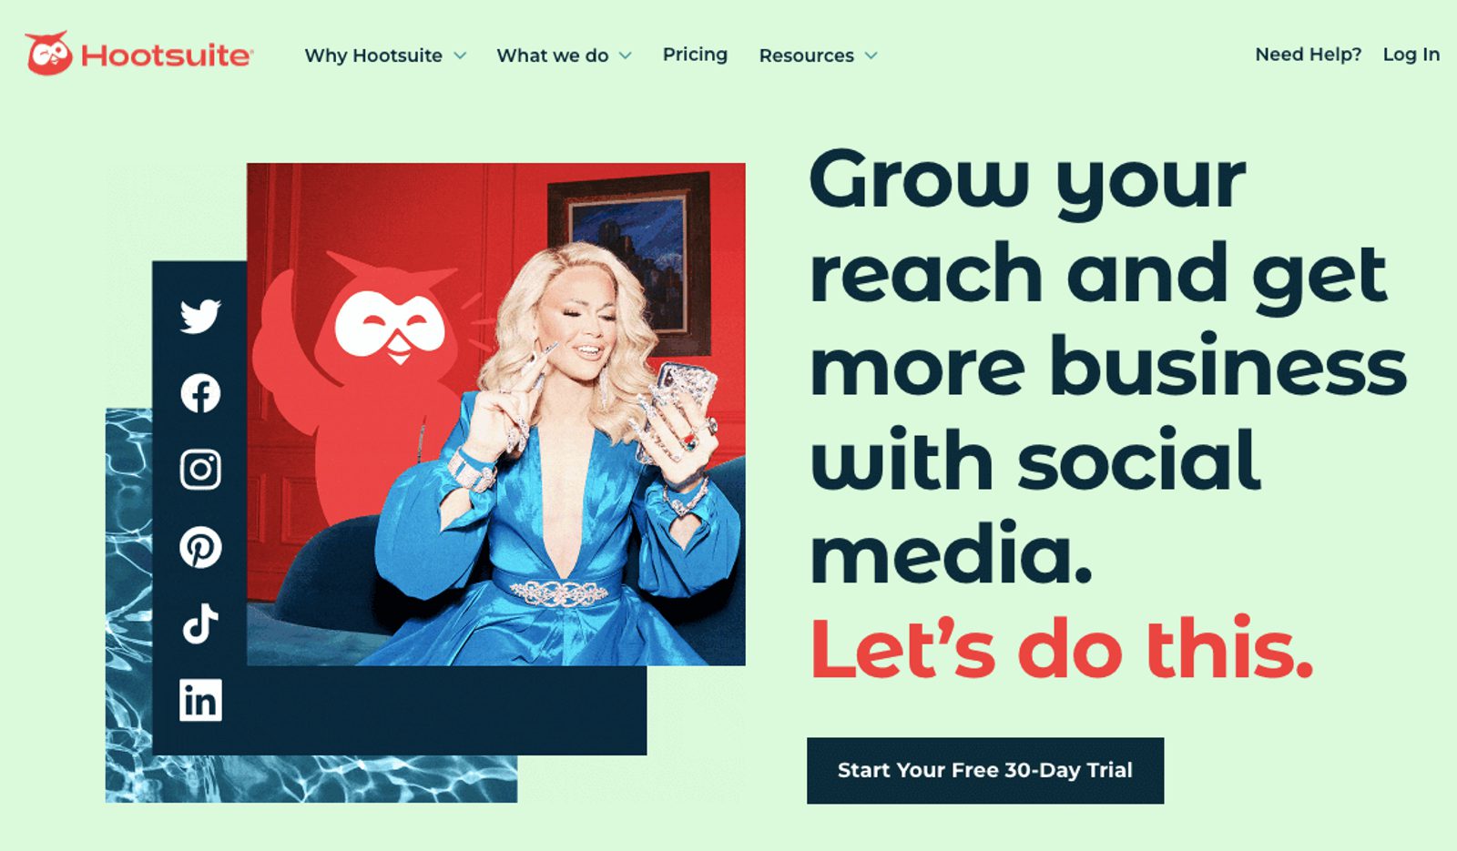Choose the Instagram camera icon
This screenshot has height=851, width=1457.
200,470
